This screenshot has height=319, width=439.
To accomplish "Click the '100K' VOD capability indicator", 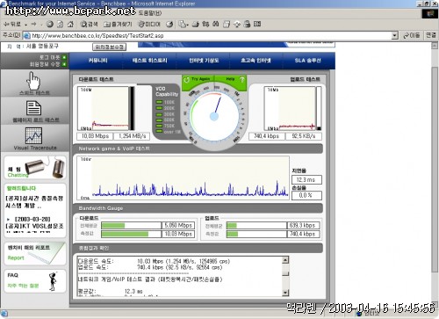I will click(165, 102).
